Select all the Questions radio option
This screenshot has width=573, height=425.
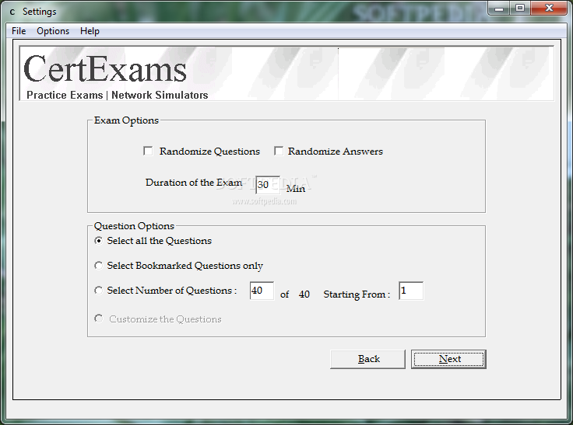98,241
